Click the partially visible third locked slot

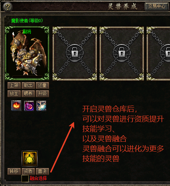(158, 53)
